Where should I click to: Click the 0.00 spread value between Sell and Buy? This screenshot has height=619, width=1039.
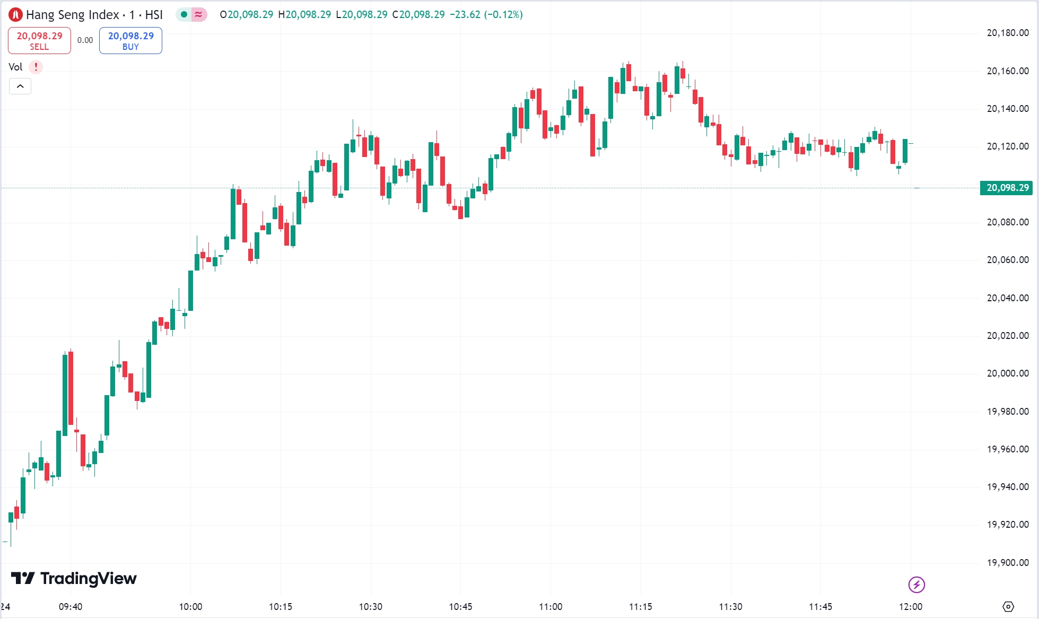point(85,40)
